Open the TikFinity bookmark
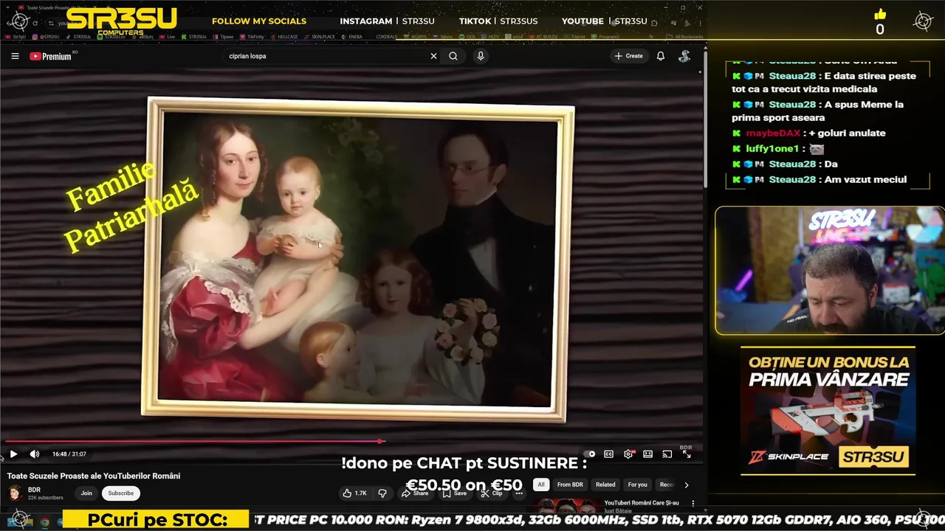 pyautogui.click(x=254, y=36)
